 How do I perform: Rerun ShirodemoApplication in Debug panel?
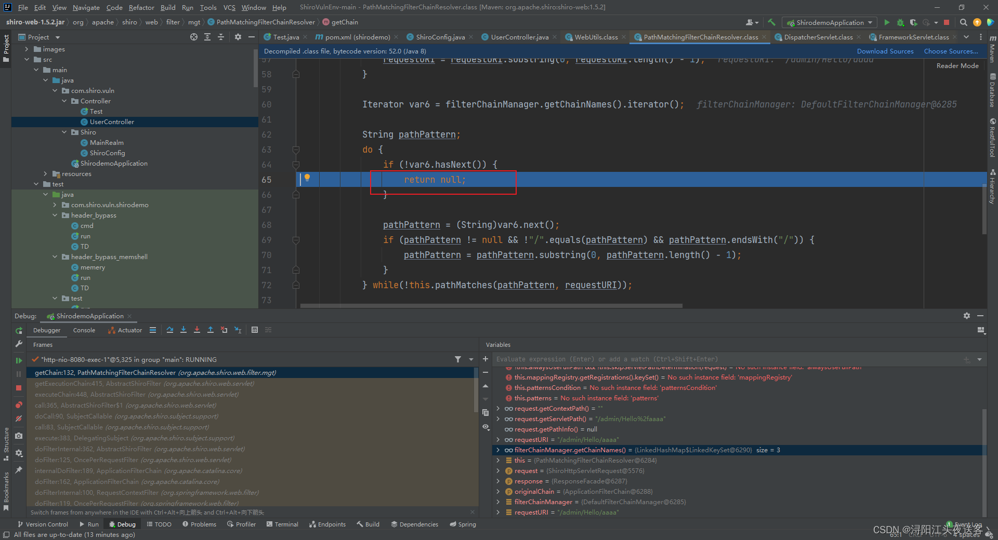(19, 330)
